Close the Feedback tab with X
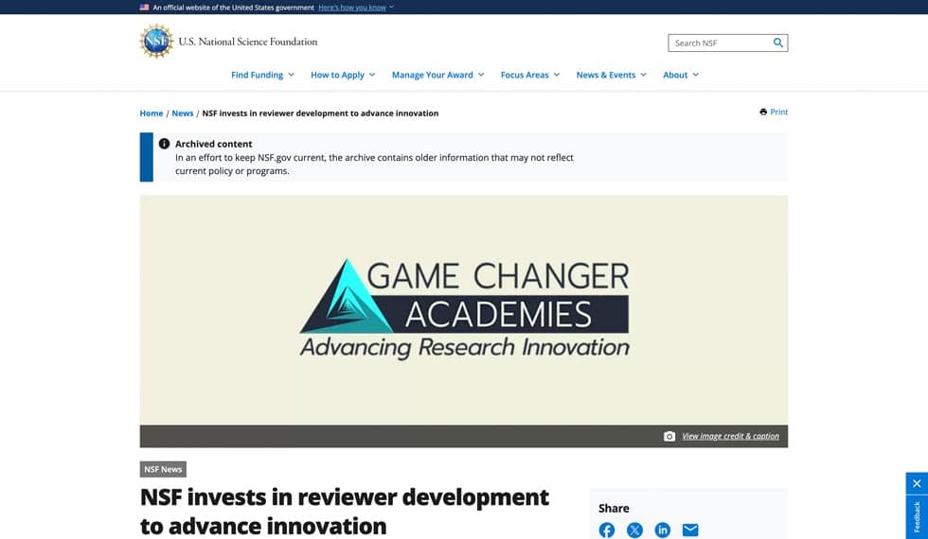This screenshot has width=928, height=539. (x=917, y=483)
